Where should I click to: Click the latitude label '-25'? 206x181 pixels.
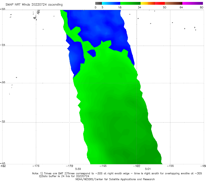point(3,45)
